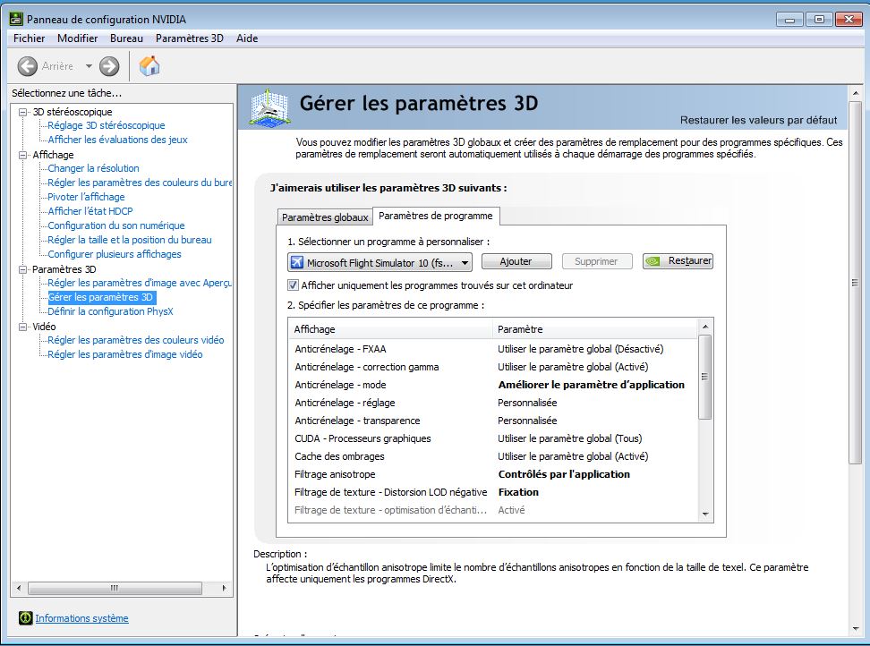
Task: Select the Anticrénelage - transparence row
Action: 492,421
